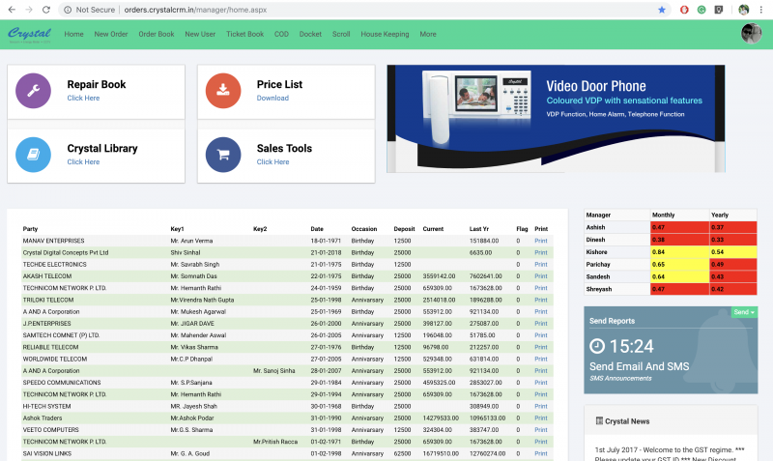
Task: Click the Price List Download link
Action: (x=272, y=99)
